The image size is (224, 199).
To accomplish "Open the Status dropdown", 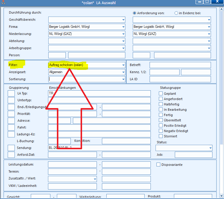I will point(210,148).
